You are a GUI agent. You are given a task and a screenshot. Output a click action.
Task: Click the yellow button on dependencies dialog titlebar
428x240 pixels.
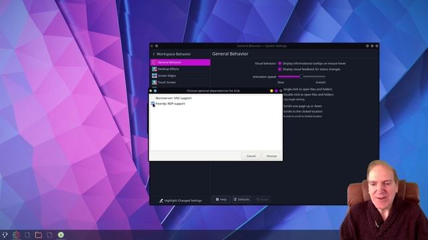[x=272, y=91]
